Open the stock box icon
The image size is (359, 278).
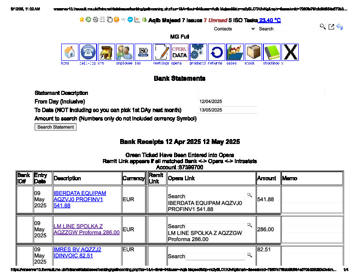coord(253,52)
